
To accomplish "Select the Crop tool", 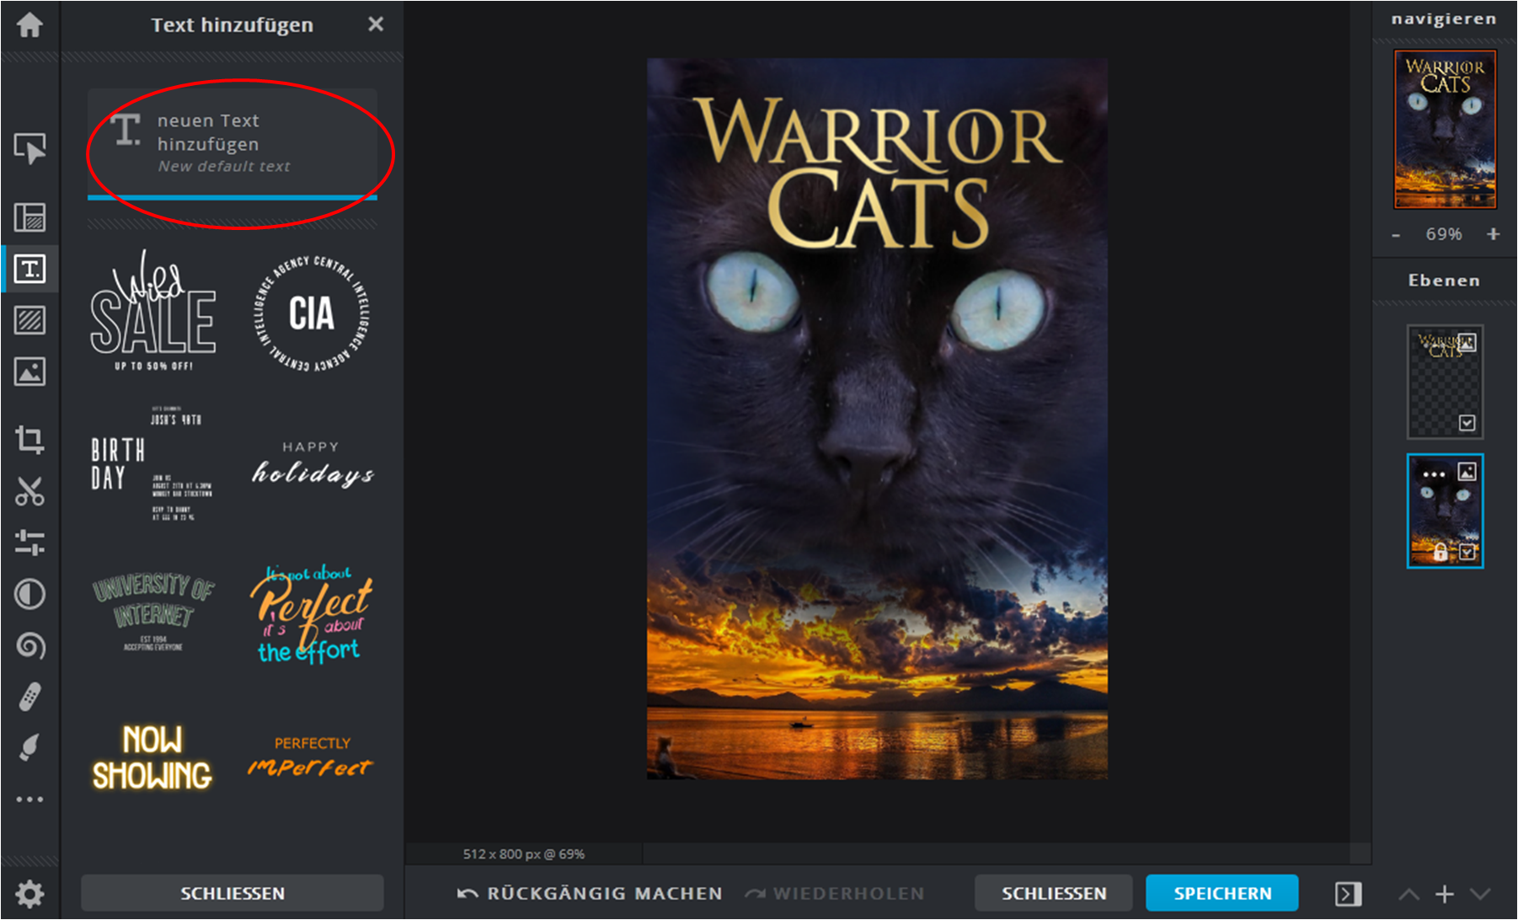I will coord(30,439).
